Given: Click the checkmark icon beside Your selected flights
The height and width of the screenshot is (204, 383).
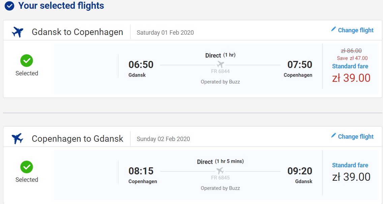Looking at the screenshot, I should pos(9,6).
